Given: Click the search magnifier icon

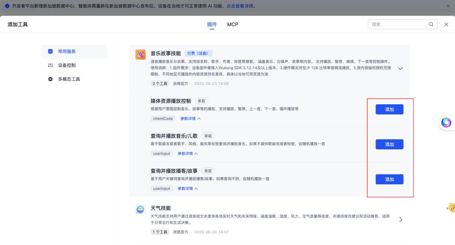Looking at the screenshot, I should click(431, 24).
